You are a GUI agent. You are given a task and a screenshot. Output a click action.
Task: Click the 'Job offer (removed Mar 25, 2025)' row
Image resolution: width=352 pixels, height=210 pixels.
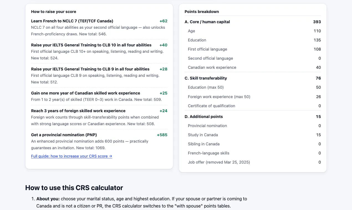(253, 162)
